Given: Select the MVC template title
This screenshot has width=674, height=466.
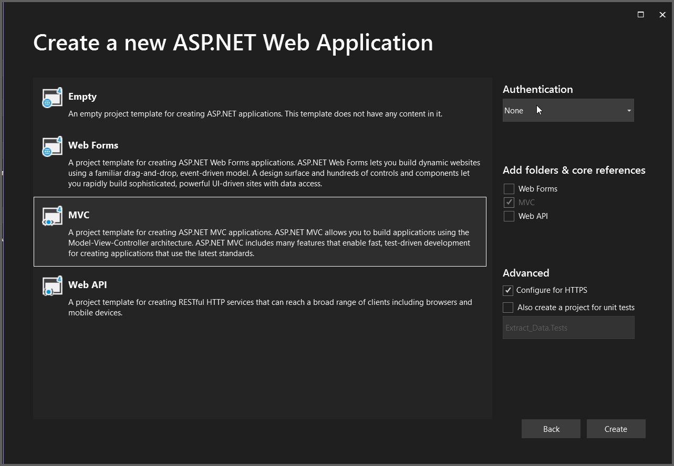Looking at the screenshot, I should (x=79, y=215).
